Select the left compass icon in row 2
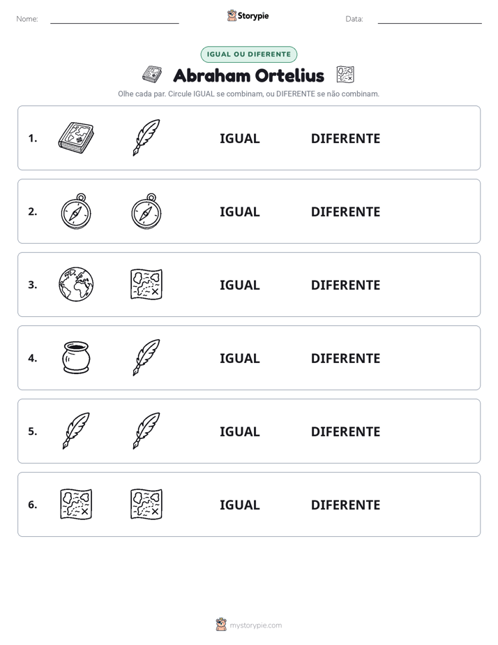 point(76,211)
